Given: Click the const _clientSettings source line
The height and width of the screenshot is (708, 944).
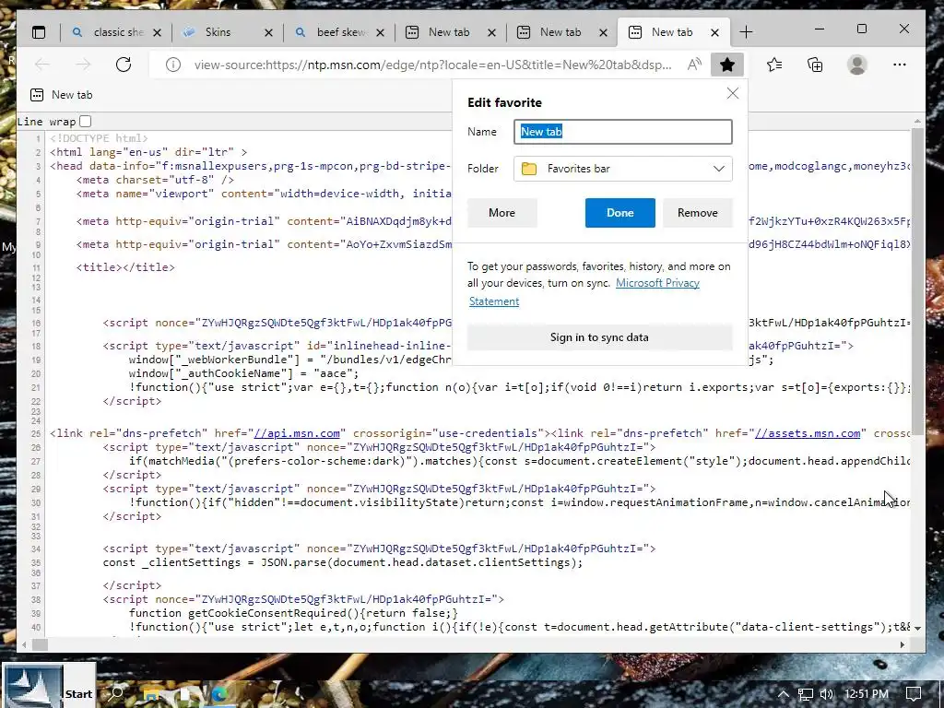Looking at the screenshot, I should (343, 562).
